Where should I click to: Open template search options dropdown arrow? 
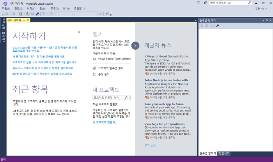pyautogui.click(x=129, y=98)
